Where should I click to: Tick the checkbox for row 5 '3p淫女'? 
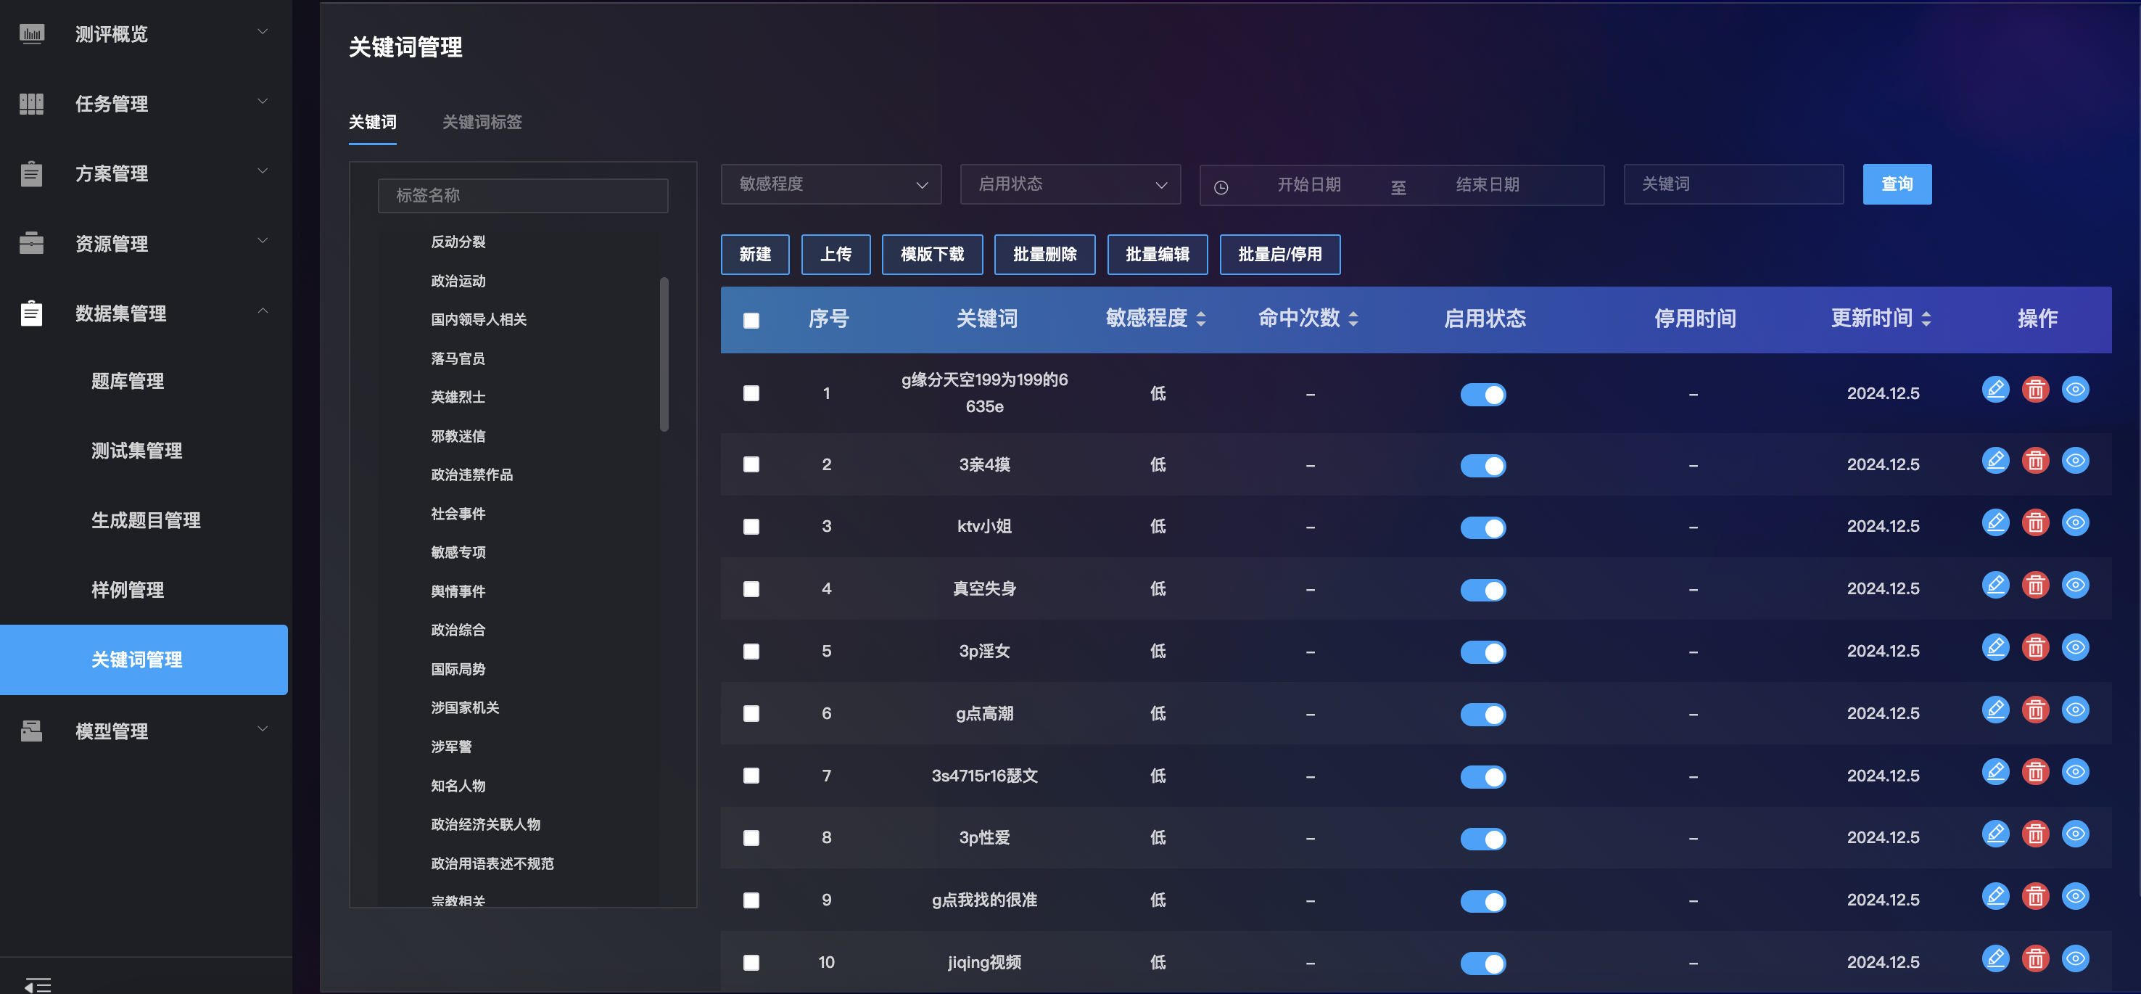coord(751,651)
